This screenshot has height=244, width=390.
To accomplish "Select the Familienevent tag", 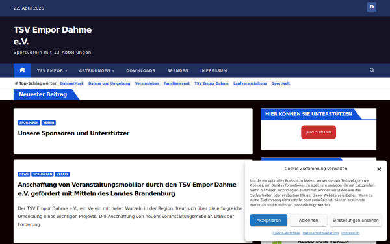I will click(177, 83).
